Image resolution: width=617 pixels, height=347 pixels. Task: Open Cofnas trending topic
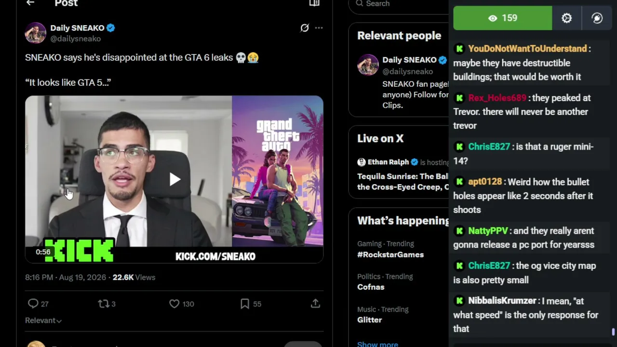371,287
